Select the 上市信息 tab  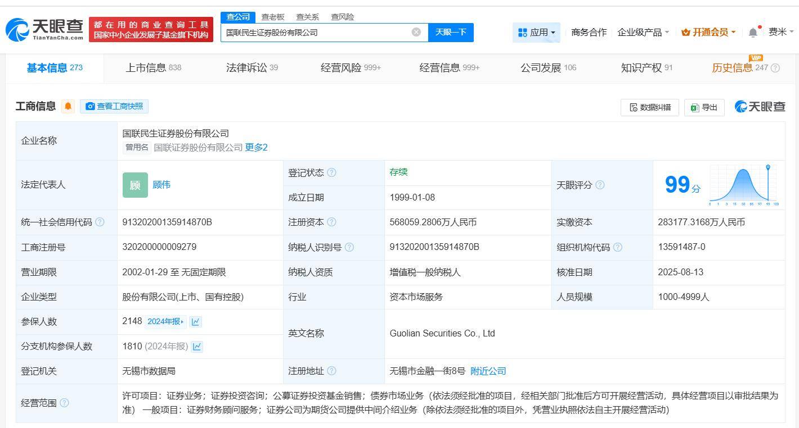point(153,68)
